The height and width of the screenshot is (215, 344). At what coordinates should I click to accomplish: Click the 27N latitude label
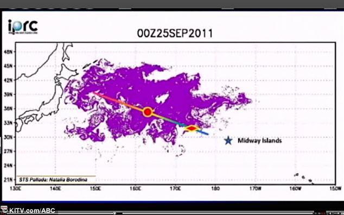click(x=8, y=151)
